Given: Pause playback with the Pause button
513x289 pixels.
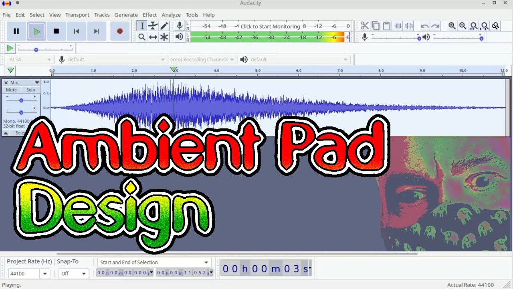Looking at the screenshot, I should [x=16, y=31].
